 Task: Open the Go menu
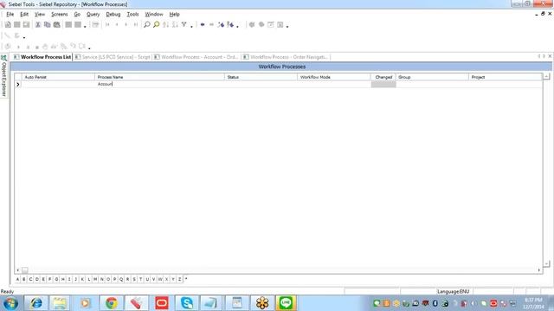click(77, 14)
